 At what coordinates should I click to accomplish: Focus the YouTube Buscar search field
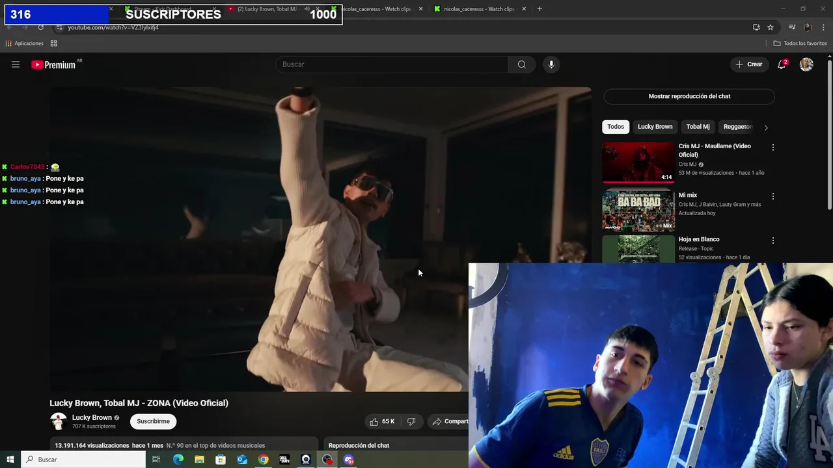[x=392, y=64]
